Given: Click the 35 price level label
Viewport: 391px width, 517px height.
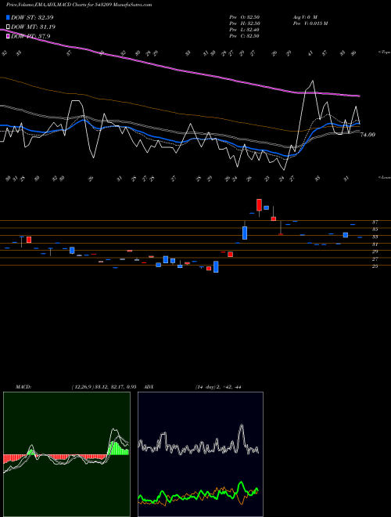Looking at the screenshot, I should [x=375, y=230].
